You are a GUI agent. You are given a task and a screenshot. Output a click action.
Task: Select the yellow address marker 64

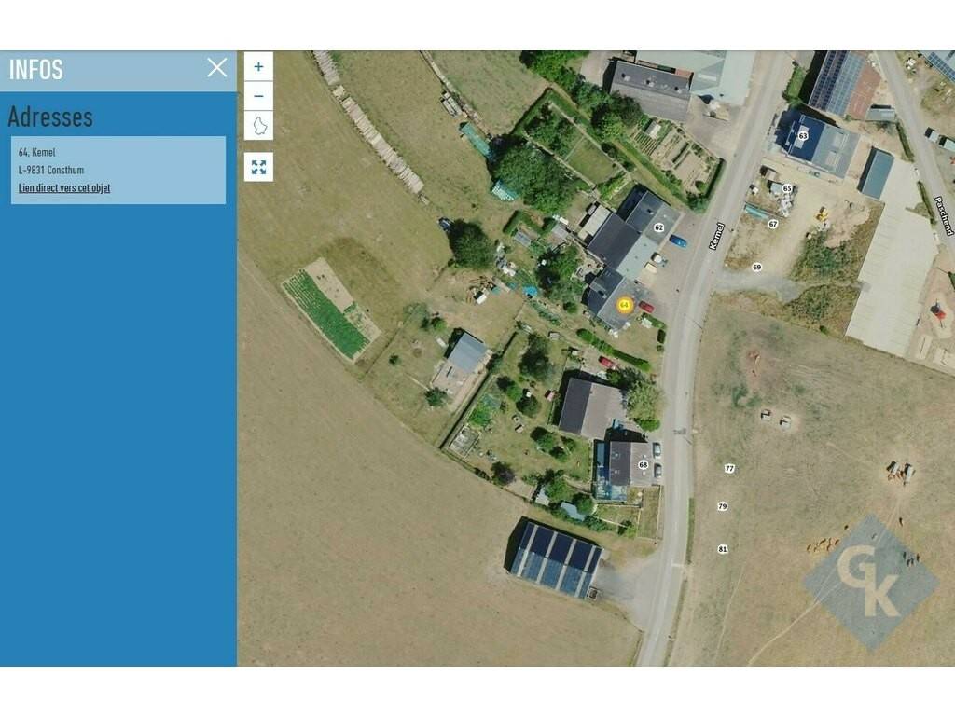[624, 305]
